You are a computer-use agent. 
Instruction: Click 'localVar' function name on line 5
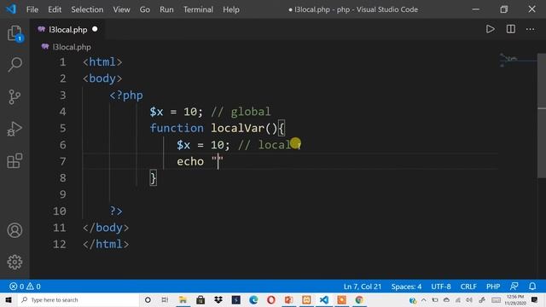click(x=238, y=128)
